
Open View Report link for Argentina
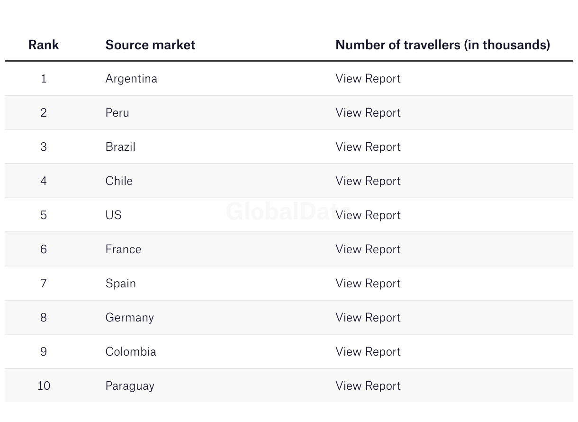click(x=368, y=78)
